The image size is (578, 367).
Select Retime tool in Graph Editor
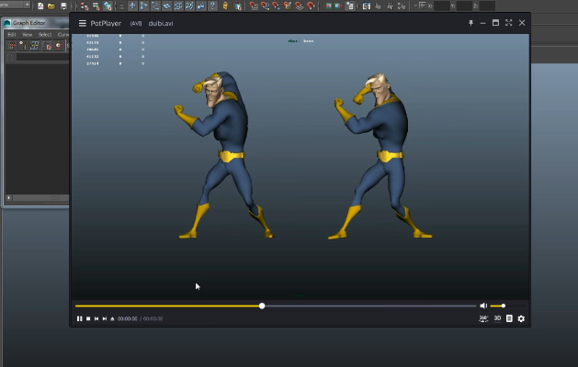pos(59,46)
